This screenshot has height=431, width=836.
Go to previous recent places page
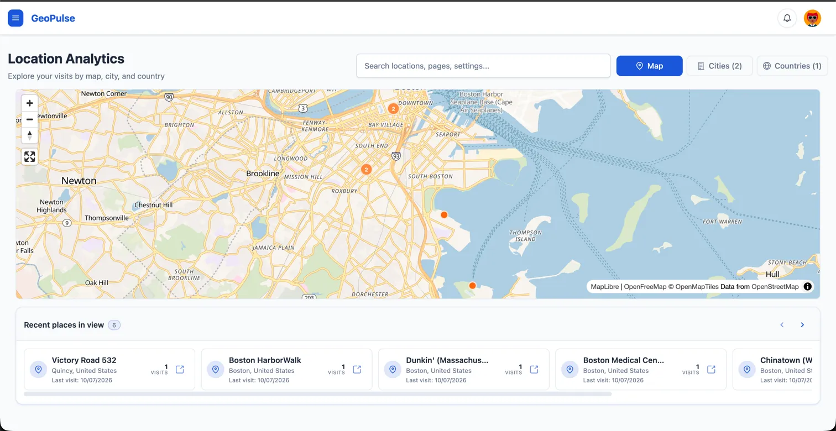point(782,325)
